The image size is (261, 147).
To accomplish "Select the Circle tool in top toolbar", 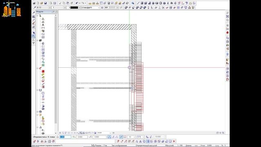I will 161,3.
